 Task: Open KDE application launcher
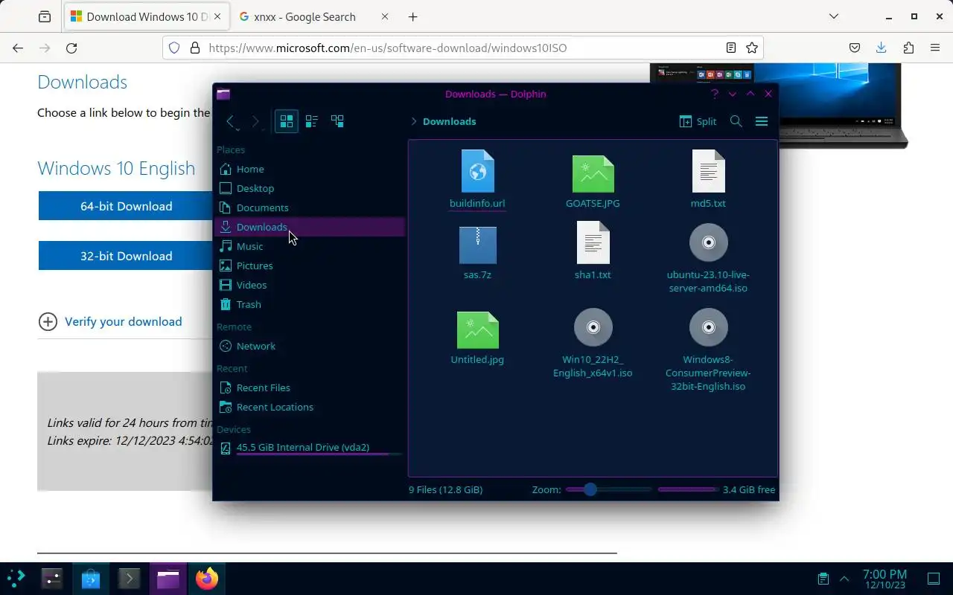point(16,578)
